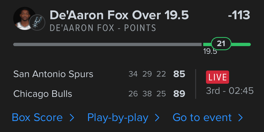Click the chevron after Go to event

pyautogui.click(x=241, y=118)
